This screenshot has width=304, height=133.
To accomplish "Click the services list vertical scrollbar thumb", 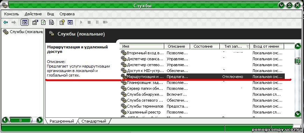I will [x=298, y=61].
